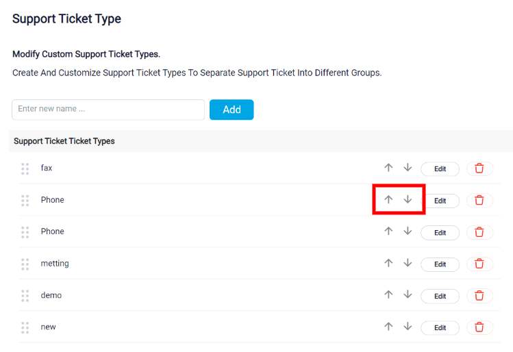
Task: Open Edit for the demo row
Action: point(440,296)
